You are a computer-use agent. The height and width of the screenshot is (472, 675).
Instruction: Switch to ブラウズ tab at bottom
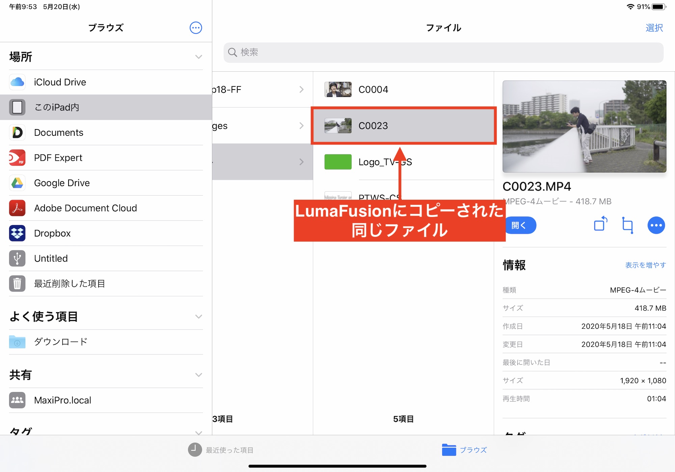coord(465,450)
